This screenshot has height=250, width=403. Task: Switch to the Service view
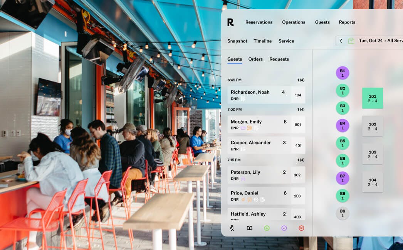pyautogui.click(x=286, y=41)
